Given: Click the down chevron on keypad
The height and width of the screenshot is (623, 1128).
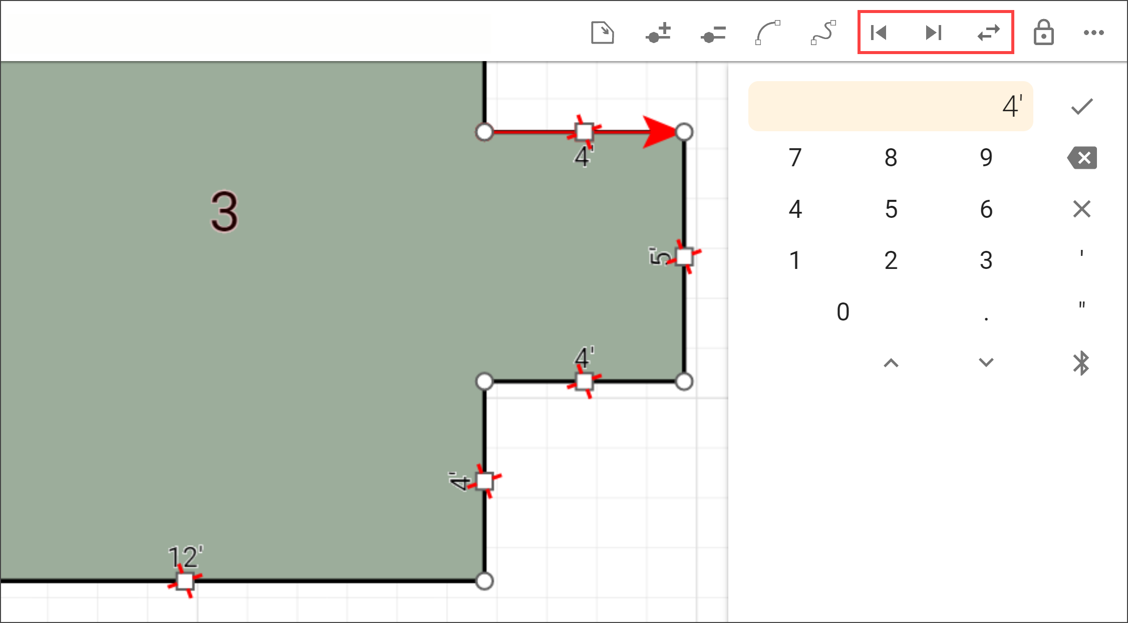Looking at the screenshot, I should click(x=986, y=362).
